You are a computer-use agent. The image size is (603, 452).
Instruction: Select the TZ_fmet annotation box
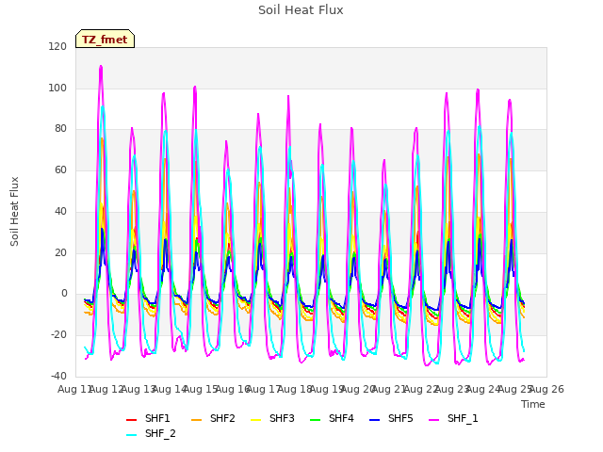105,39
